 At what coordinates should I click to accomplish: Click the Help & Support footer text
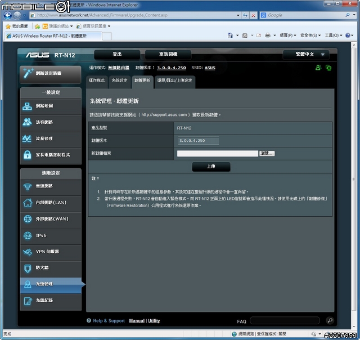pyautogui.click(x=109, y=321)
